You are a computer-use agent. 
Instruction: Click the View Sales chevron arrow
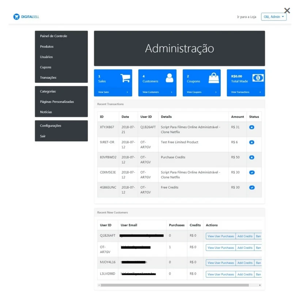[x=127, y=92]
